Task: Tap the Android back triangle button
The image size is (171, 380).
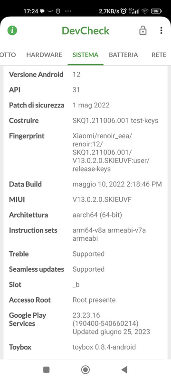Action: pyautogui.click(x=124, y=370)
